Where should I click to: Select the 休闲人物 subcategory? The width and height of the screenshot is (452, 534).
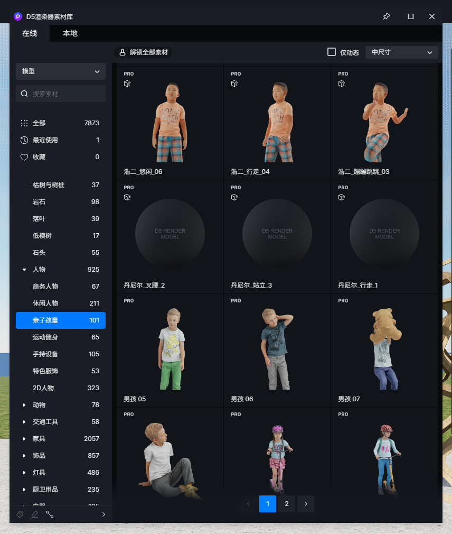[45, 303]
